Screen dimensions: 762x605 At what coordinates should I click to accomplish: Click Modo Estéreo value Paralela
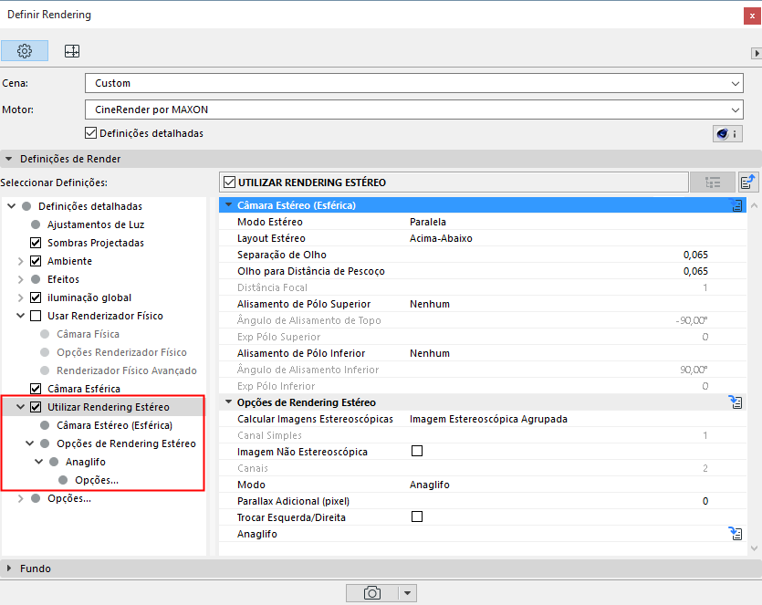428,222
